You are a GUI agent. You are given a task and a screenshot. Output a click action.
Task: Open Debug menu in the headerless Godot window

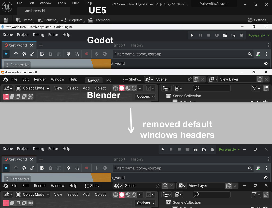[38, 149]
